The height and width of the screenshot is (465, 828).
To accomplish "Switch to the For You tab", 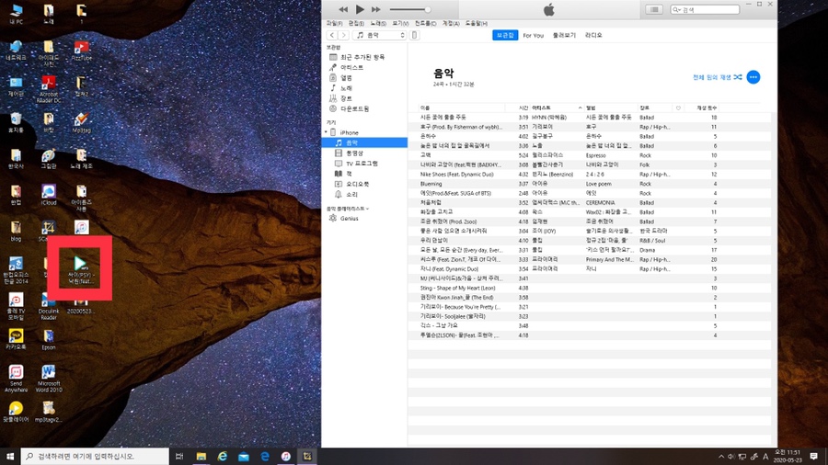I will pyautogui.click(x=533, y=35).
